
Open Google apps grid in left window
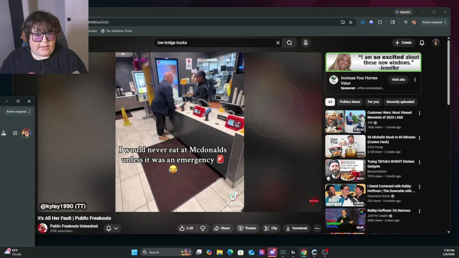point(15,133)
